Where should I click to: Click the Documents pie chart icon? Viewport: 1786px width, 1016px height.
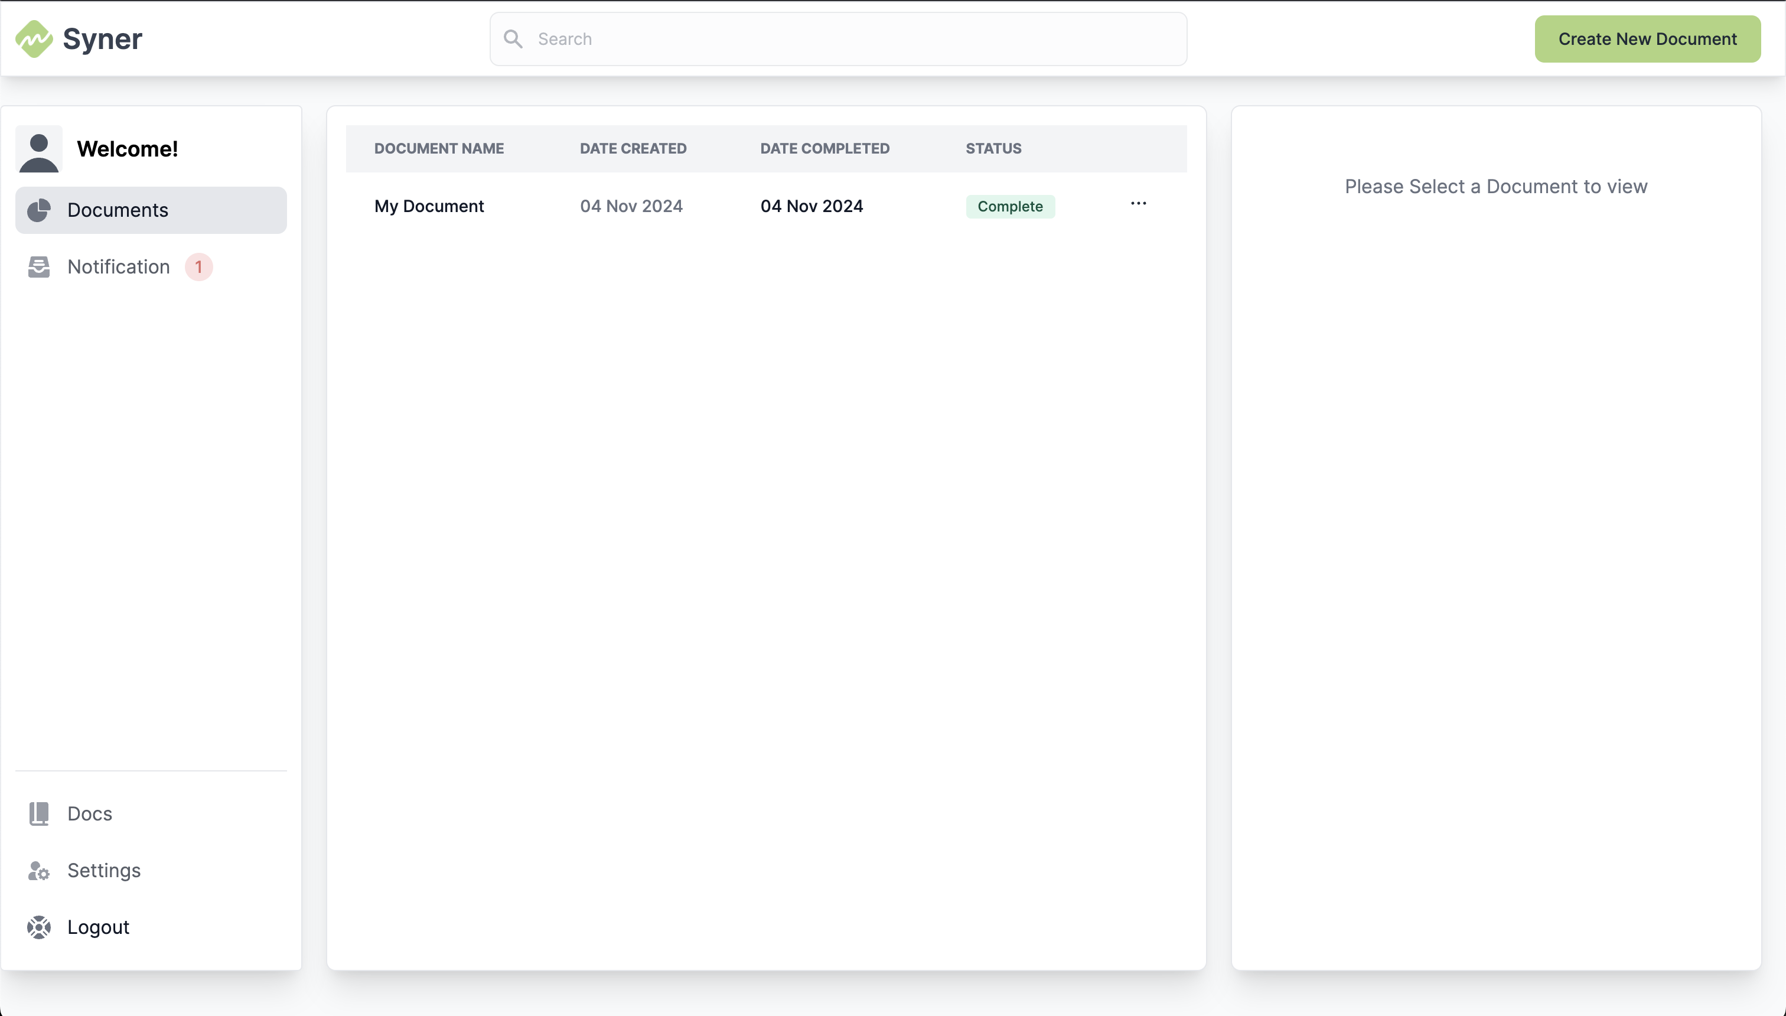(x=39, y=210)
